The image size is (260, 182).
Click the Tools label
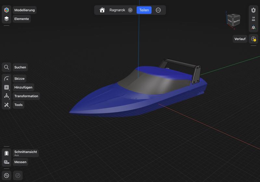(x=19, y=105)
